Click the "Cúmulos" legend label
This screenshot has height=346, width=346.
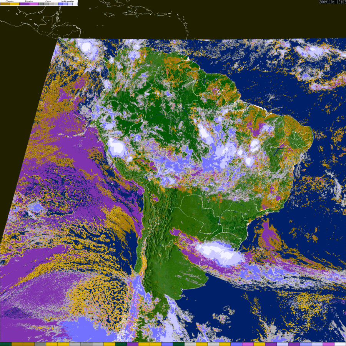10,1
